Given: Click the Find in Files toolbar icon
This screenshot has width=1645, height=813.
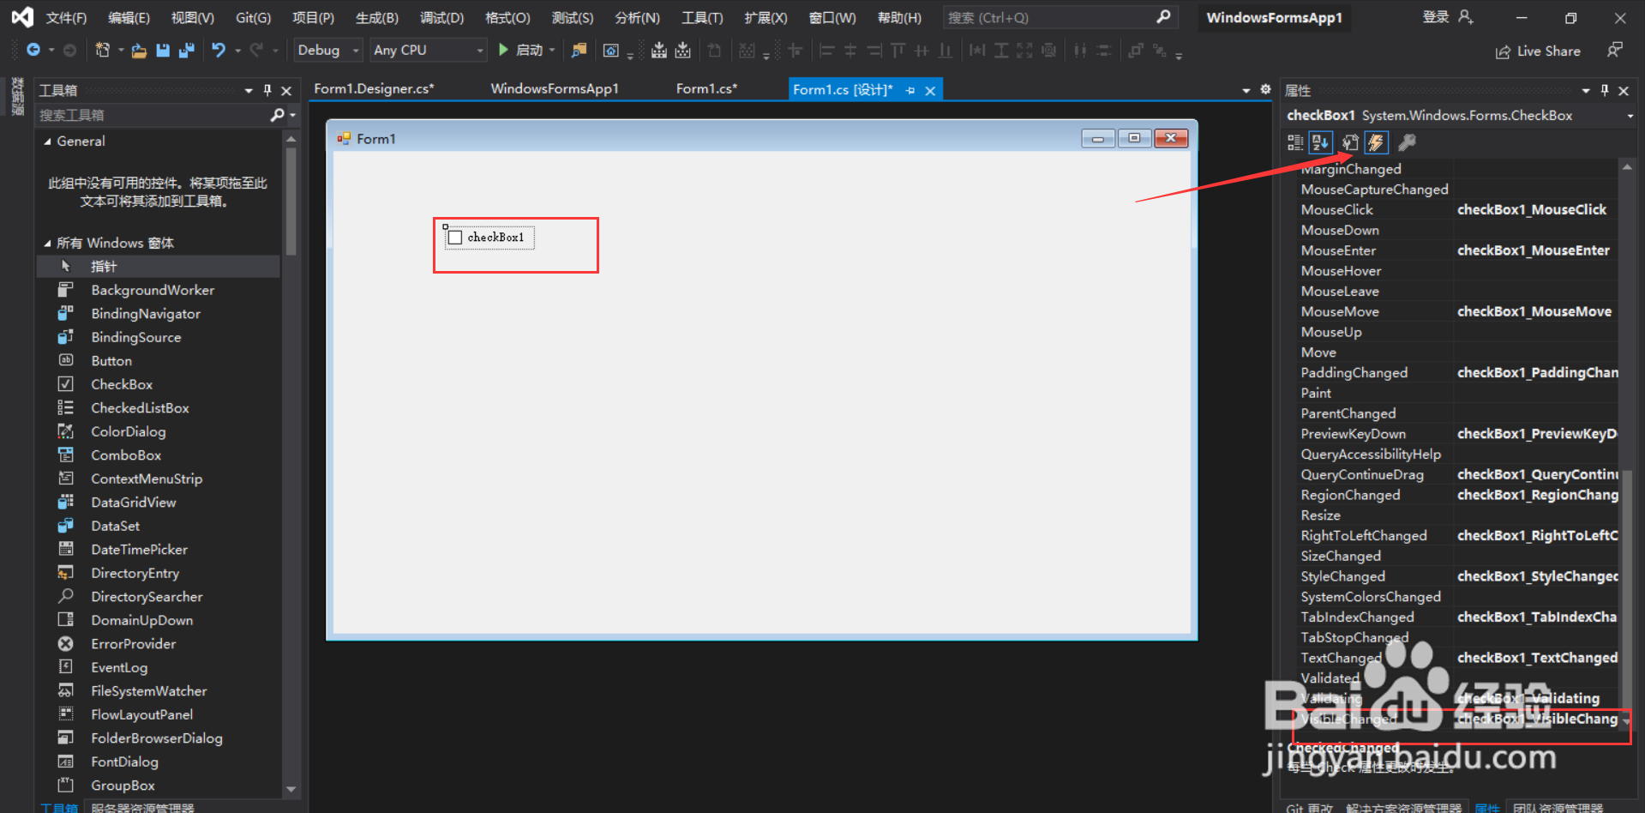Looking at the screenshot, I should tap(579, 51).
